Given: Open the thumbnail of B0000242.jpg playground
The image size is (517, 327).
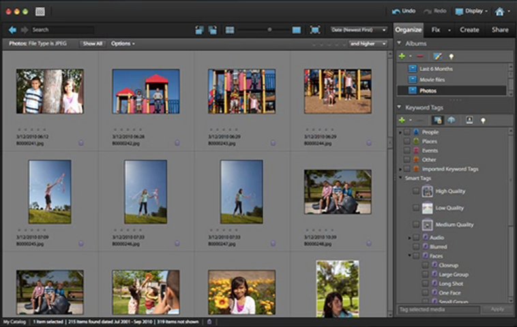Looking at the screenshot, I should pos(146,91).
